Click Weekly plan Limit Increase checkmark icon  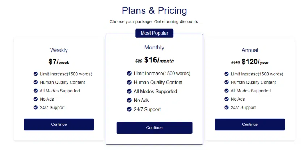(x=35, y=74)
